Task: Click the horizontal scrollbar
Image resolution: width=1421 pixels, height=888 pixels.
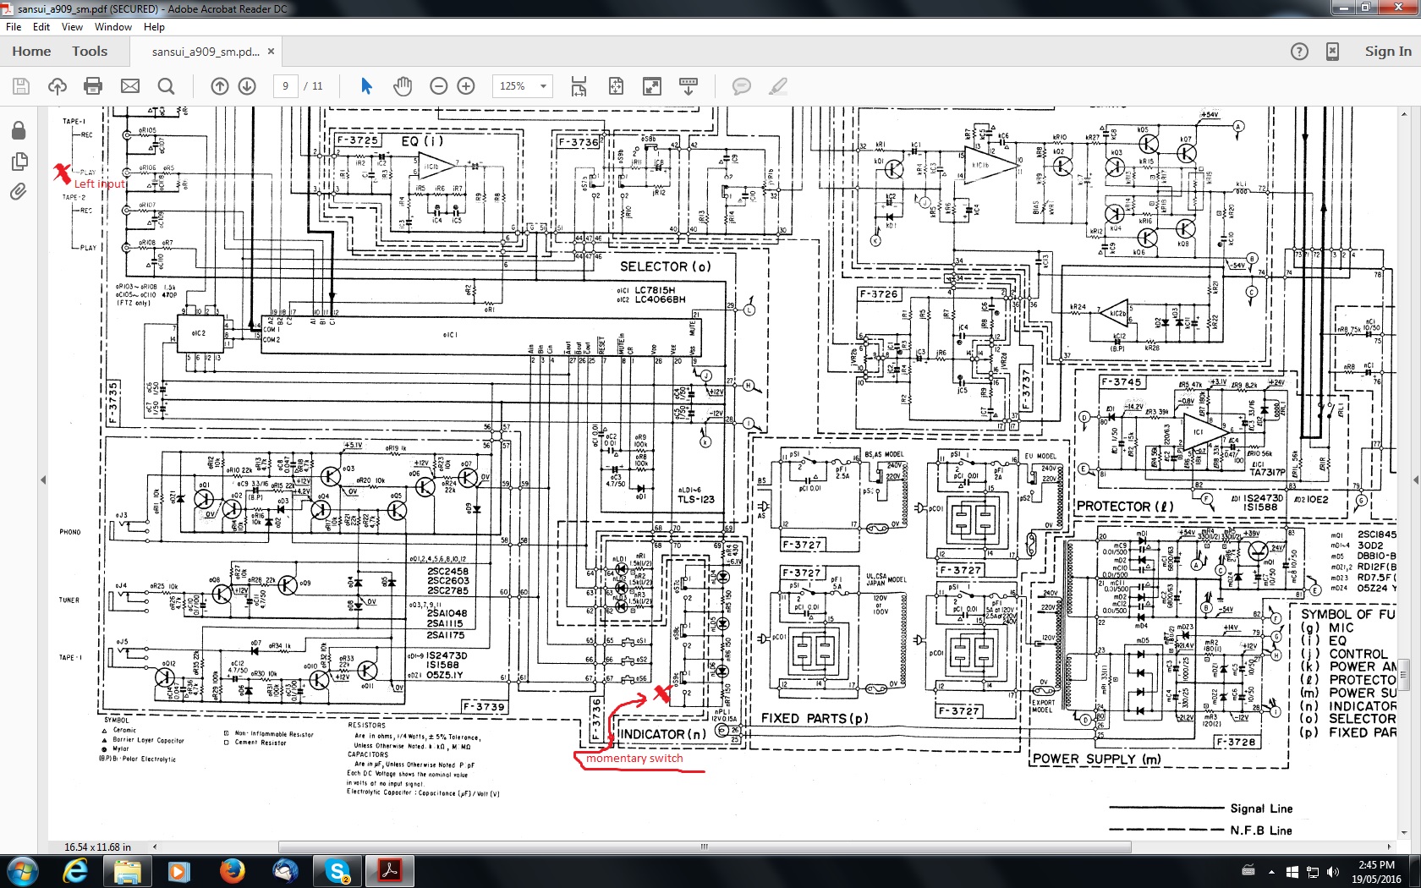Action: (x=704, y=847)
